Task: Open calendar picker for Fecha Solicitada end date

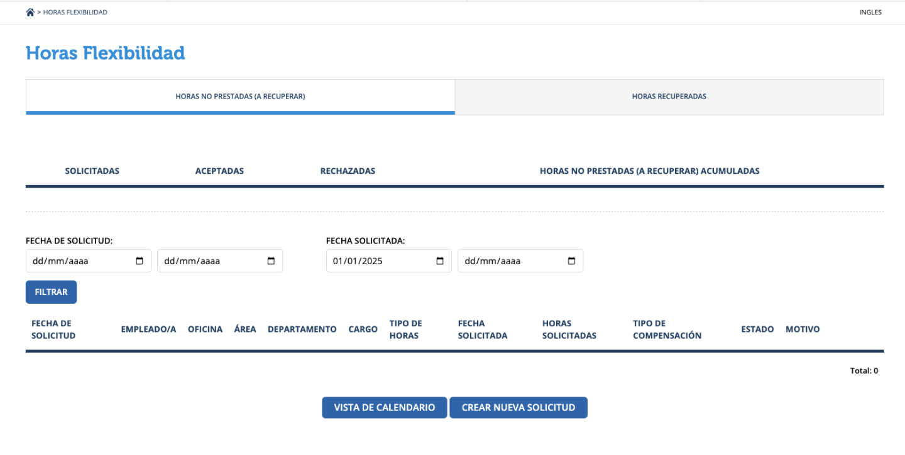Action: click(571, 261)
